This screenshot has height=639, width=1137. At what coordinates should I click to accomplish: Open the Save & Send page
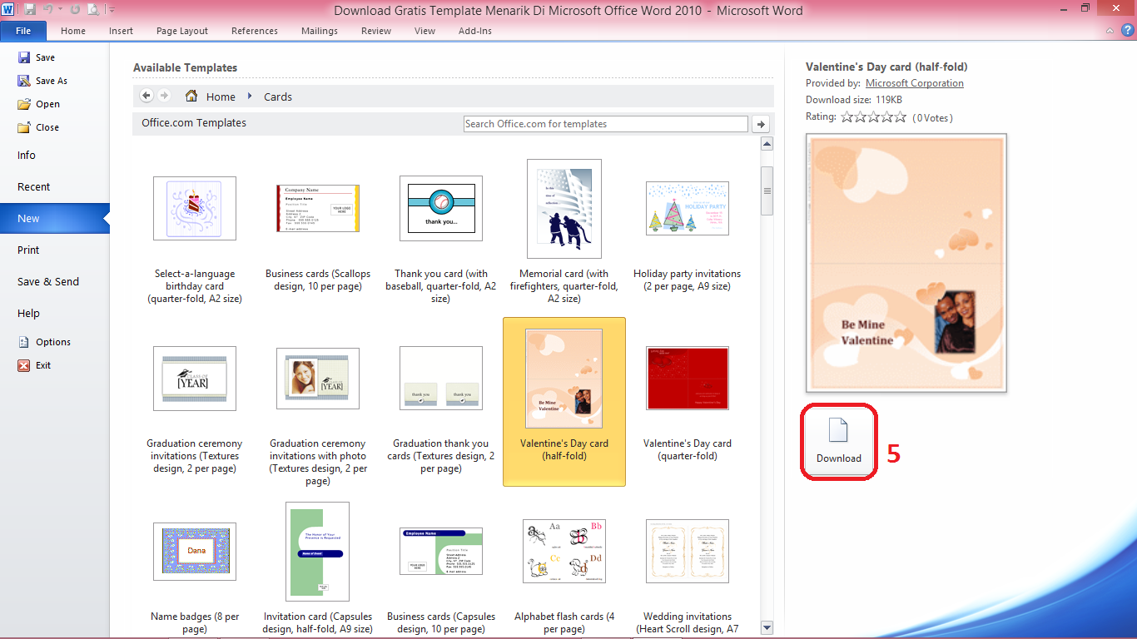coord(54,282)
